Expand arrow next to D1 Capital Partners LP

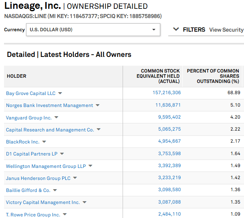tap(62, 153)
